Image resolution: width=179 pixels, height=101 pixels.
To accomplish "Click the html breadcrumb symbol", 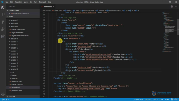I will (68, 10).
